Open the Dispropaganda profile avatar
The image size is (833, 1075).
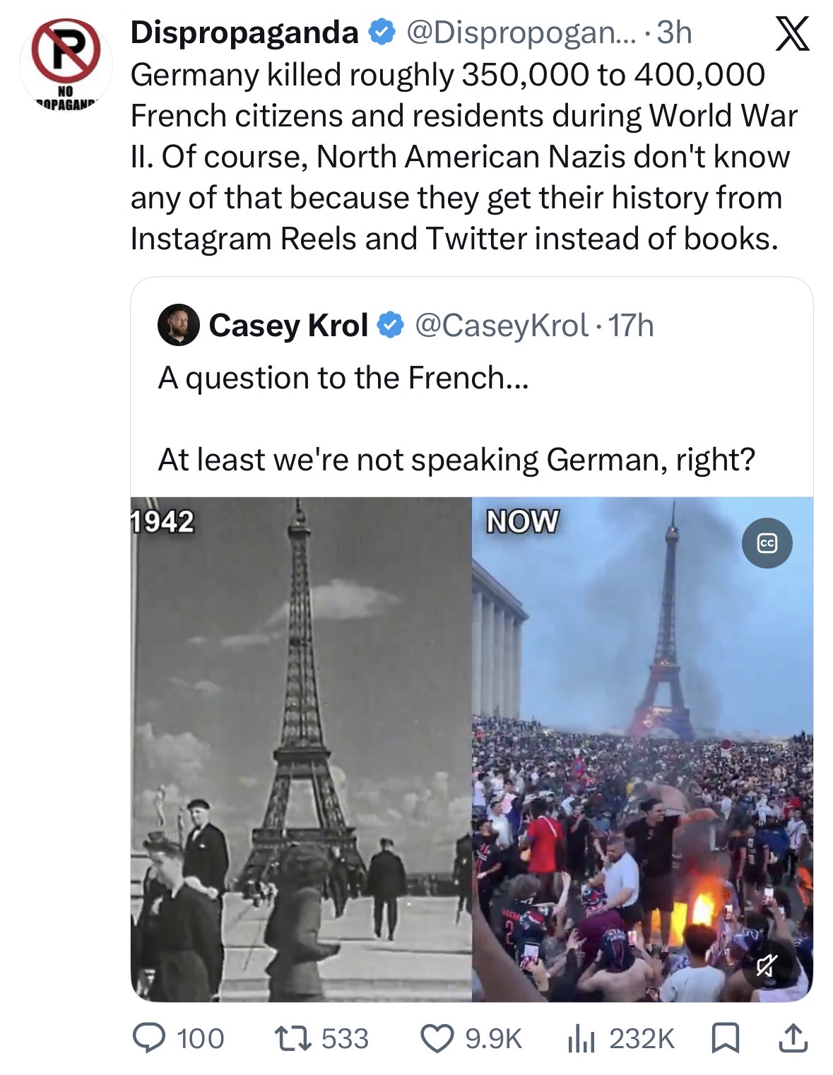tap(66, 62)
